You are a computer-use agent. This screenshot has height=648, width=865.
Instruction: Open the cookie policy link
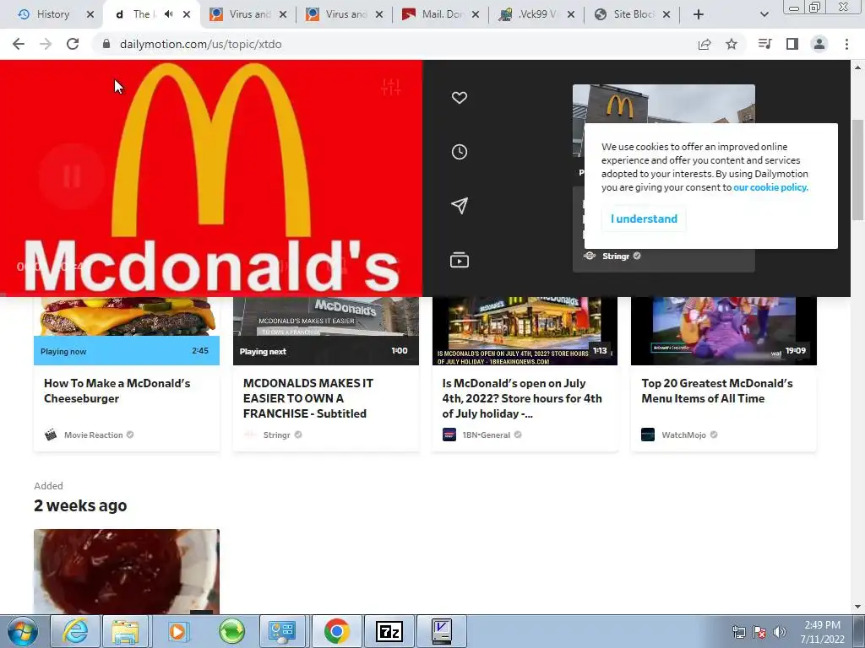click(x=770, y=187)
